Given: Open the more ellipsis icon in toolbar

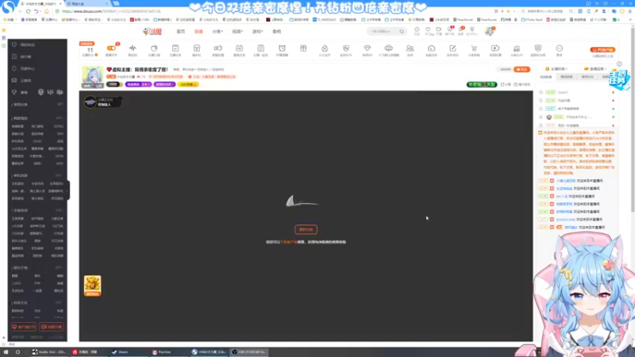Looking at the screenshot, I should coord(560,49).
